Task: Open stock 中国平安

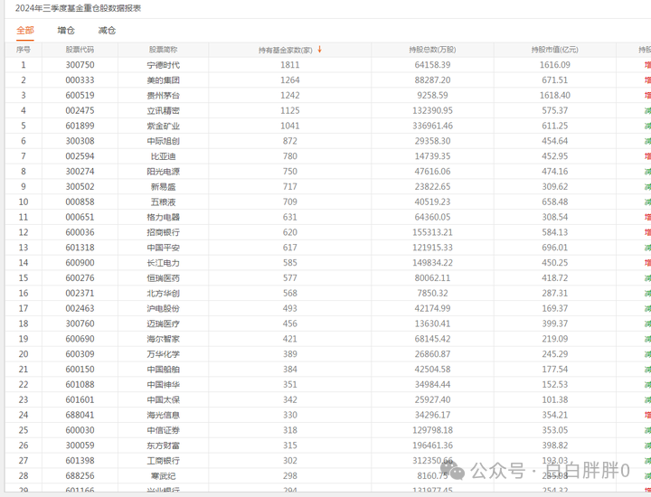Action: [x=163, y=248]
